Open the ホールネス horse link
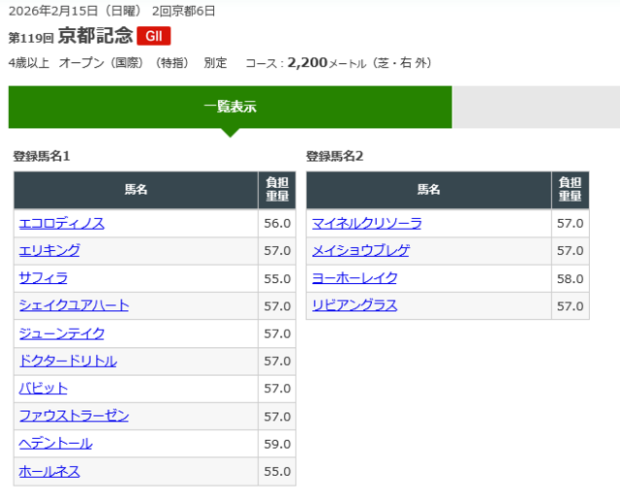Screen dimensions: 620x504 [x=49, y=471]
